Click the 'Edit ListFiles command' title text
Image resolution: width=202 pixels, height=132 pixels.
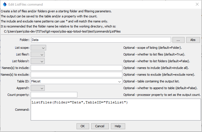pos(26,4)
